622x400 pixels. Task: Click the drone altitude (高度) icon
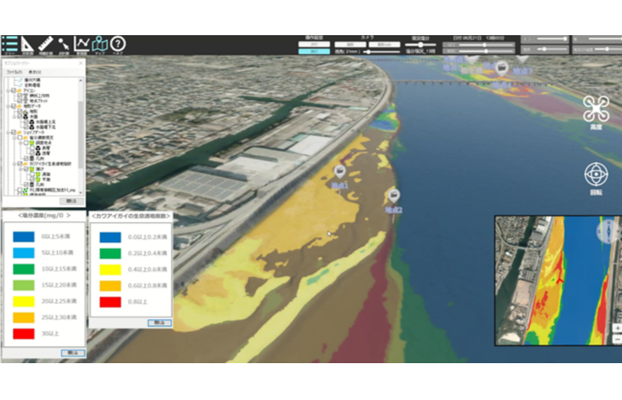pos(596,109)
